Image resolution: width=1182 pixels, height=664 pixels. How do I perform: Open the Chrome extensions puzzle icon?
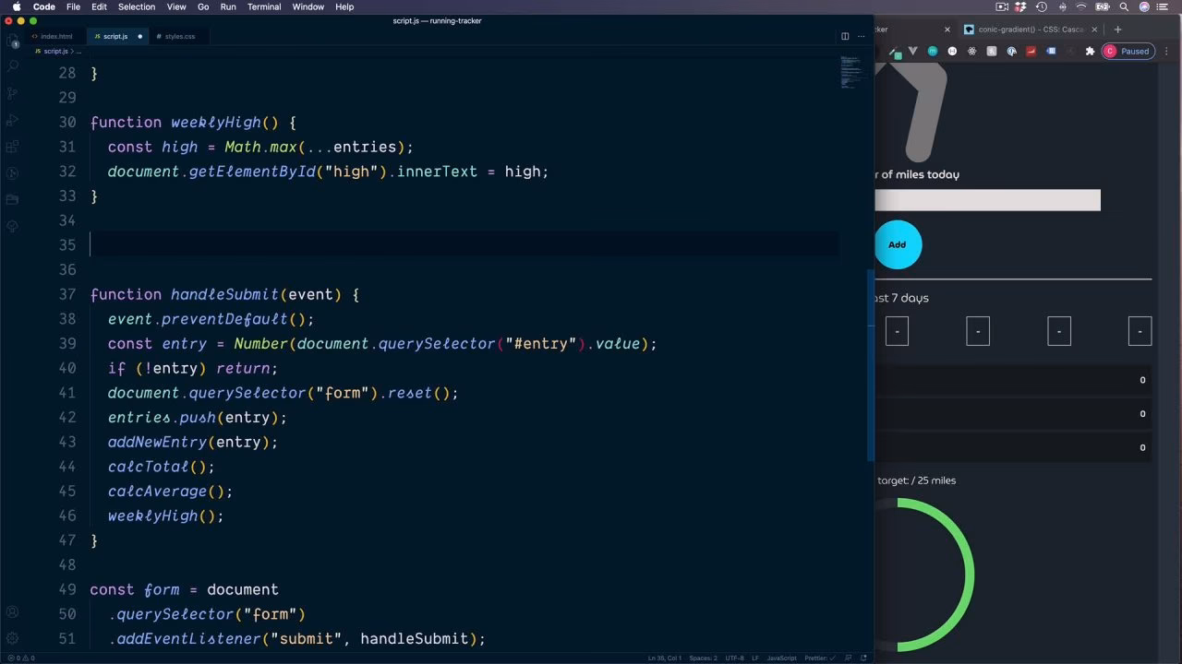tap(1090, 52)
